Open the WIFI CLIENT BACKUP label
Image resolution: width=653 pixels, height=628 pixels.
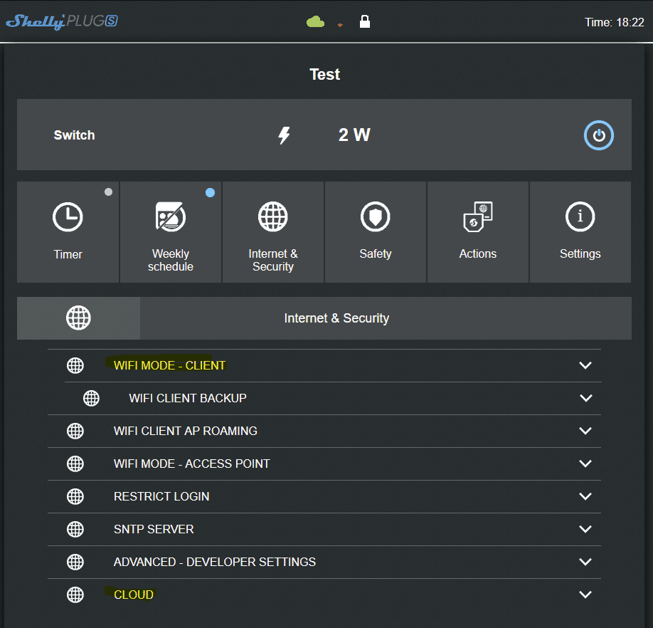coord(188,399)
